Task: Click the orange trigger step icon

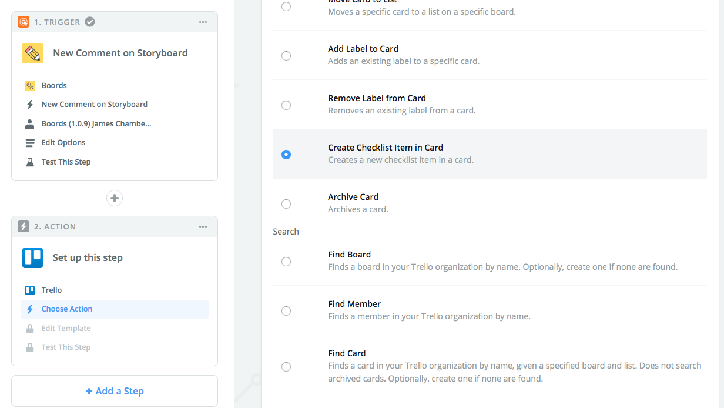Action: click(24, 22)
